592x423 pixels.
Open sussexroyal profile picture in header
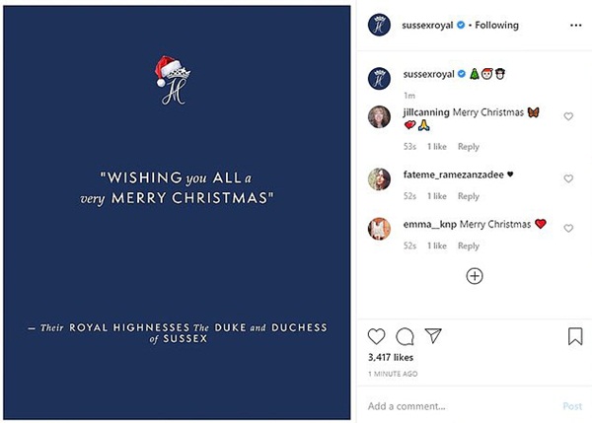click(x=379, y=26)
